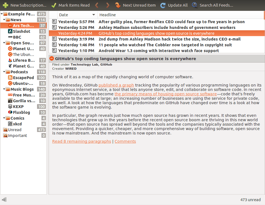The image size is (265, 205).
Task: Click the unread icon for Yesterday 1:10 PM
Action: point(54,50)
